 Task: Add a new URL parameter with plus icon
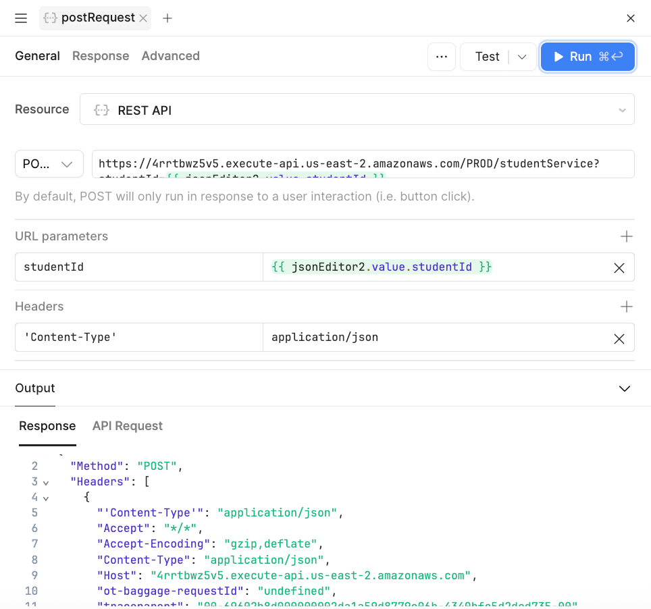point(627,236)
